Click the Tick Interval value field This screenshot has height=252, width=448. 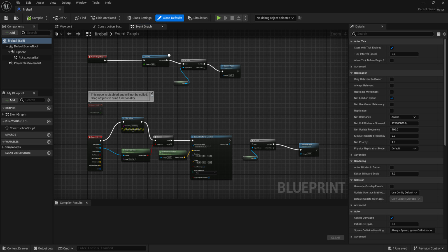(x=404, y=54)
